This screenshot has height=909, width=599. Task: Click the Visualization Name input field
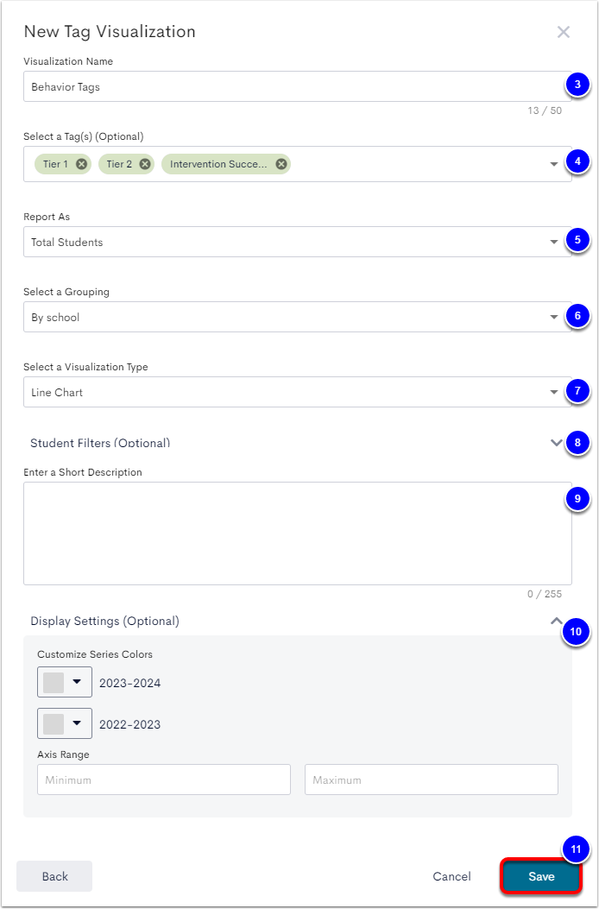(x=298, y=86)
